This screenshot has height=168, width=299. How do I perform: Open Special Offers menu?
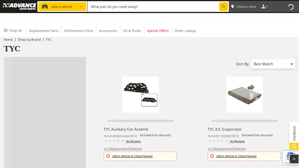pos(158,31)
